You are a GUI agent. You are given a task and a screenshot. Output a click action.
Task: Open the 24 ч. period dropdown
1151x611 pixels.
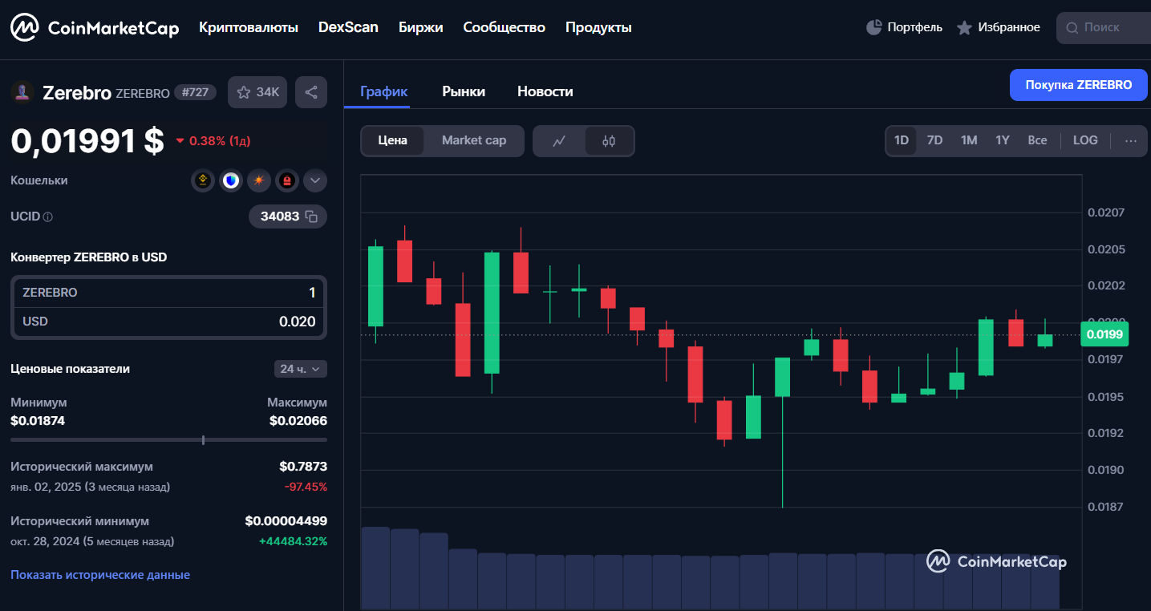click(301, 369)
